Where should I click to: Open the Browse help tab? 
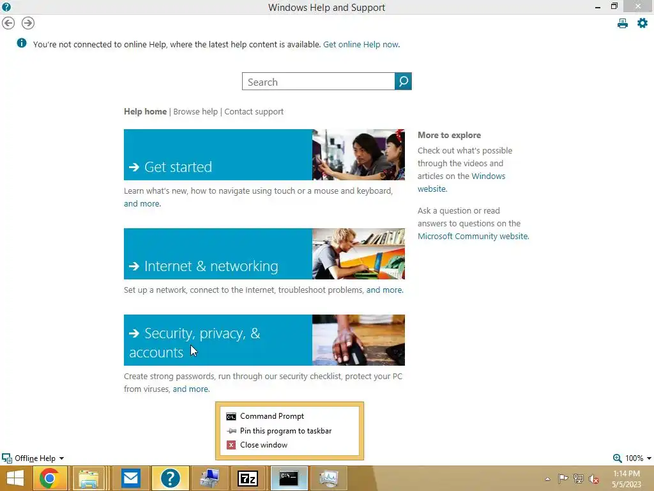[195, 111]
